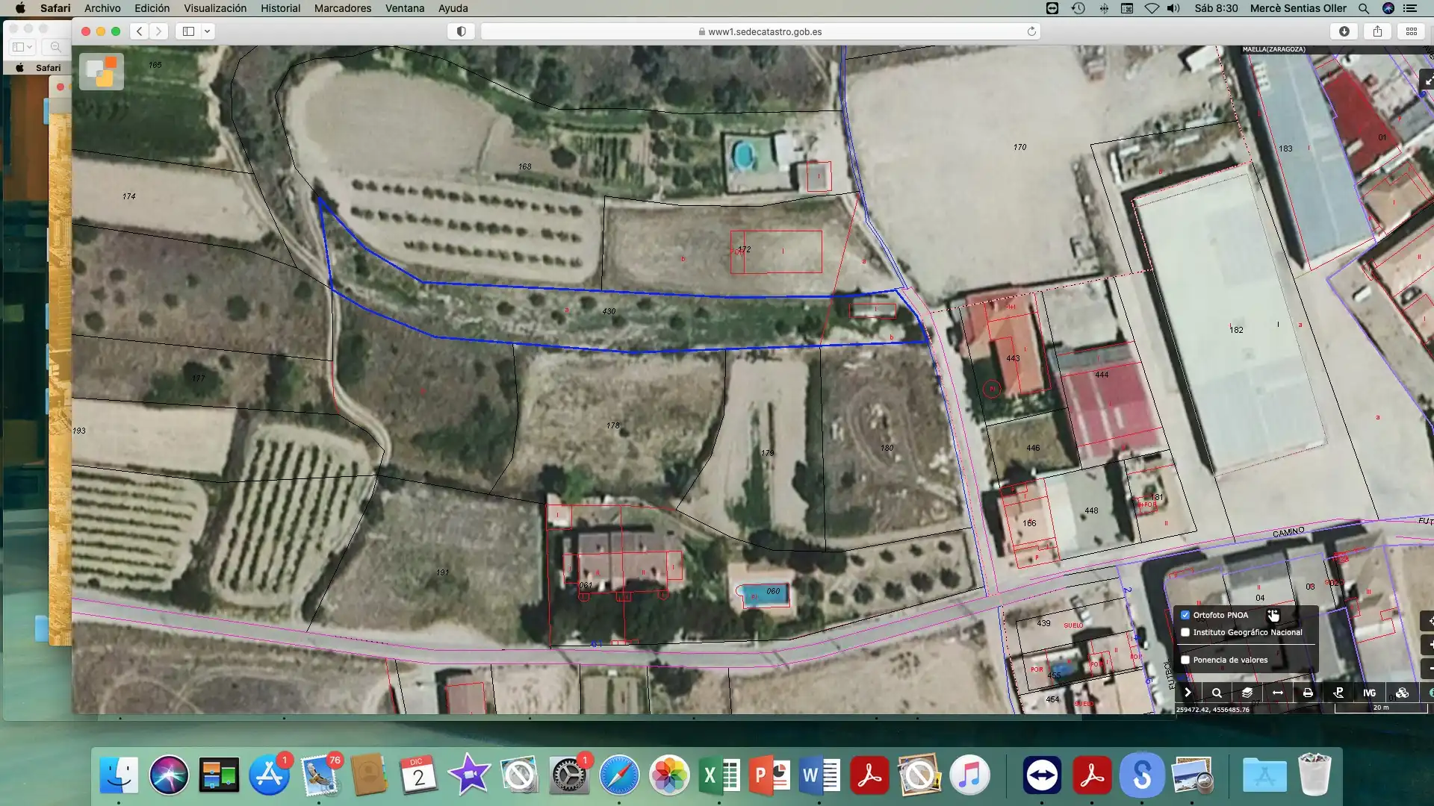The image size is (1434, 806).
Task: Open the sidebar dropdown arrow beside the sidebar button
Action: coord(208,31)
